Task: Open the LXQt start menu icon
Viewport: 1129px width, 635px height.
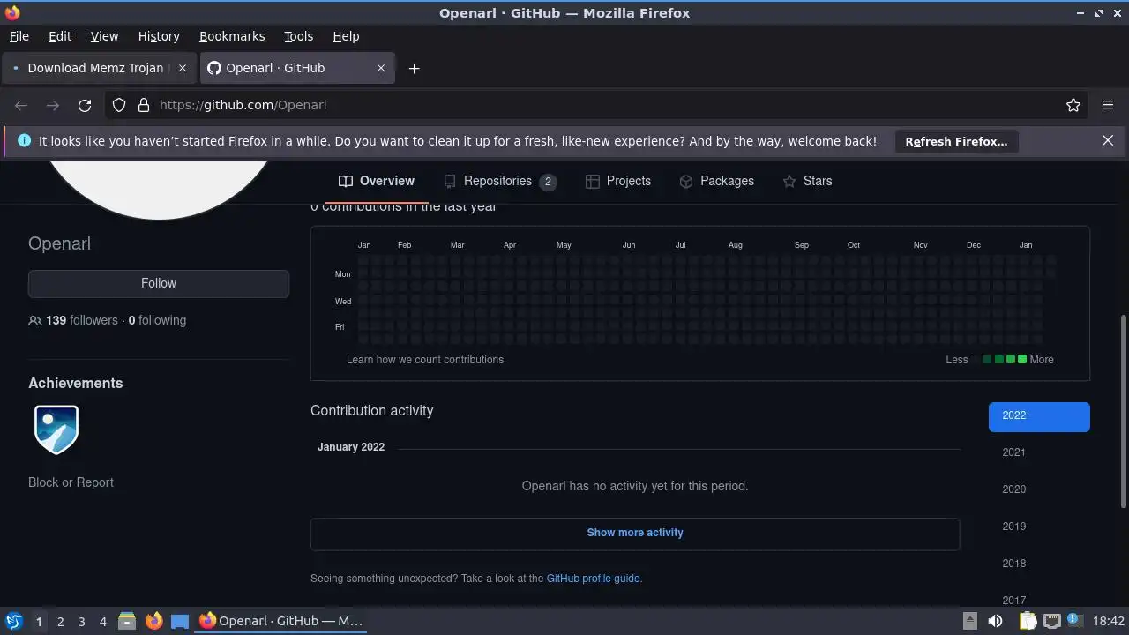Action: point(13,621)
